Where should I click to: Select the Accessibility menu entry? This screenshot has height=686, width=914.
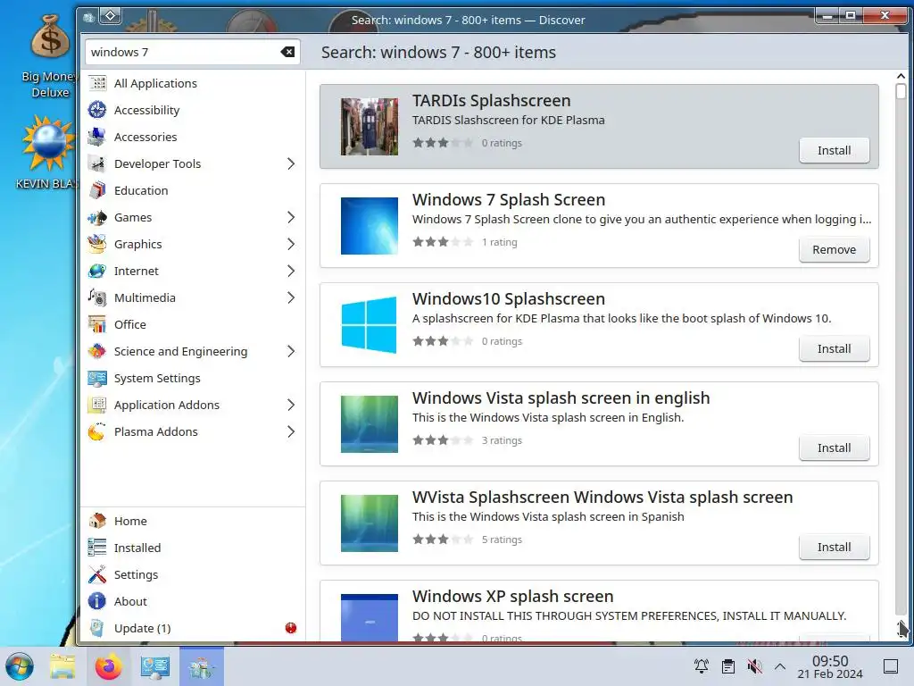[x=193, y=110]
